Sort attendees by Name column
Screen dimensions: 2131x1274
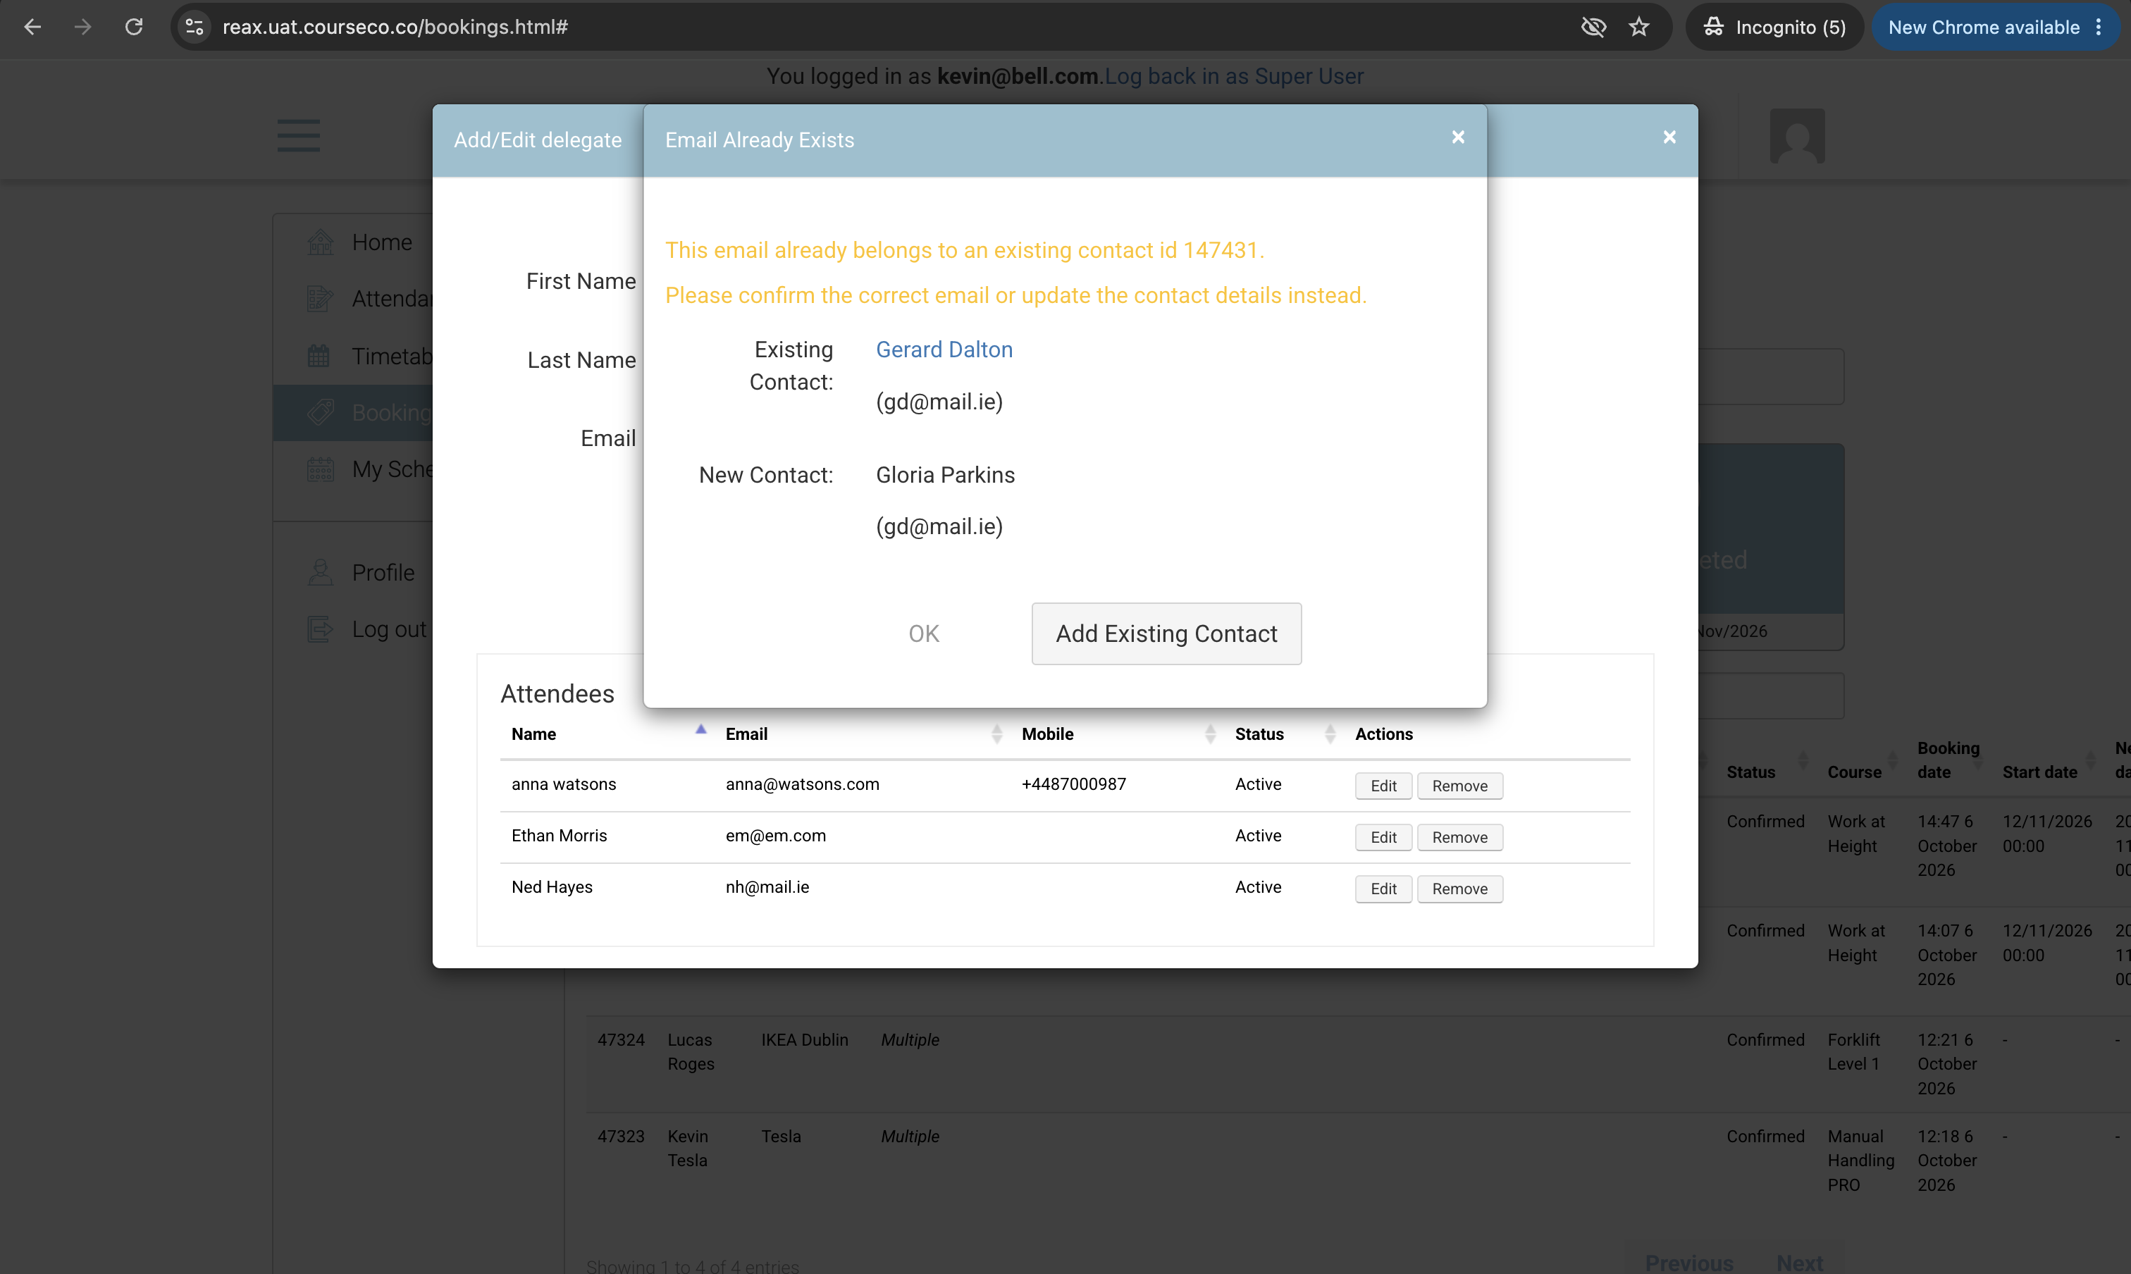(608, 734)
